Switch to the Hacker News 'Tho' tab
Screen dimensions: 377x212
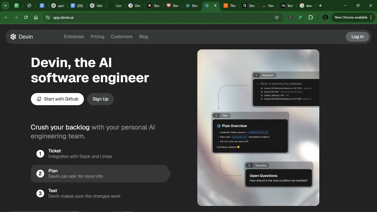pyautogui.click(x=230, y=6)
